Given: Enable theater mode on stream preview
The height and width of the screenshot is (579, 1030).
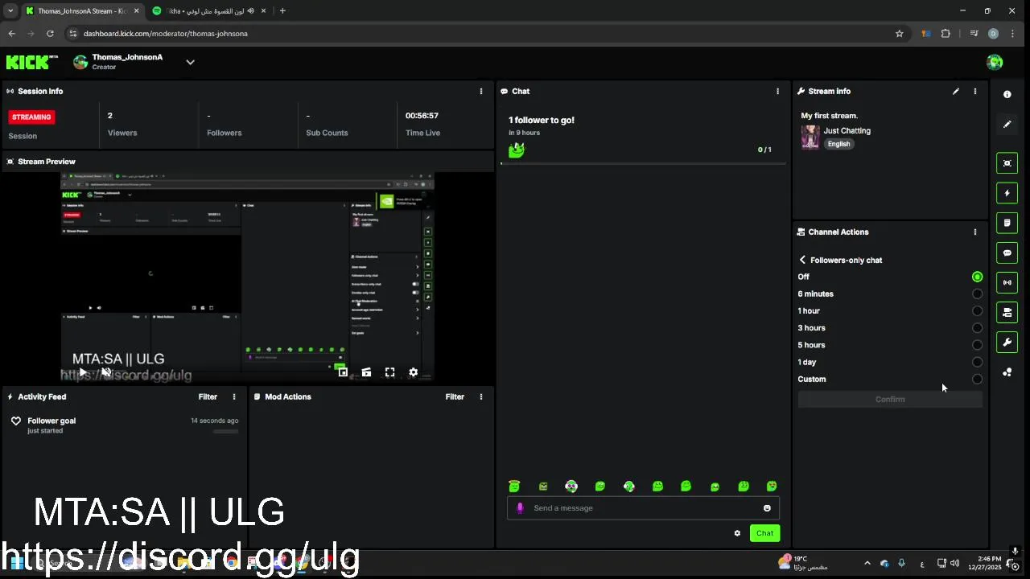Looking at the screenshot, I should pyautogui.click(x=366, y=372).
